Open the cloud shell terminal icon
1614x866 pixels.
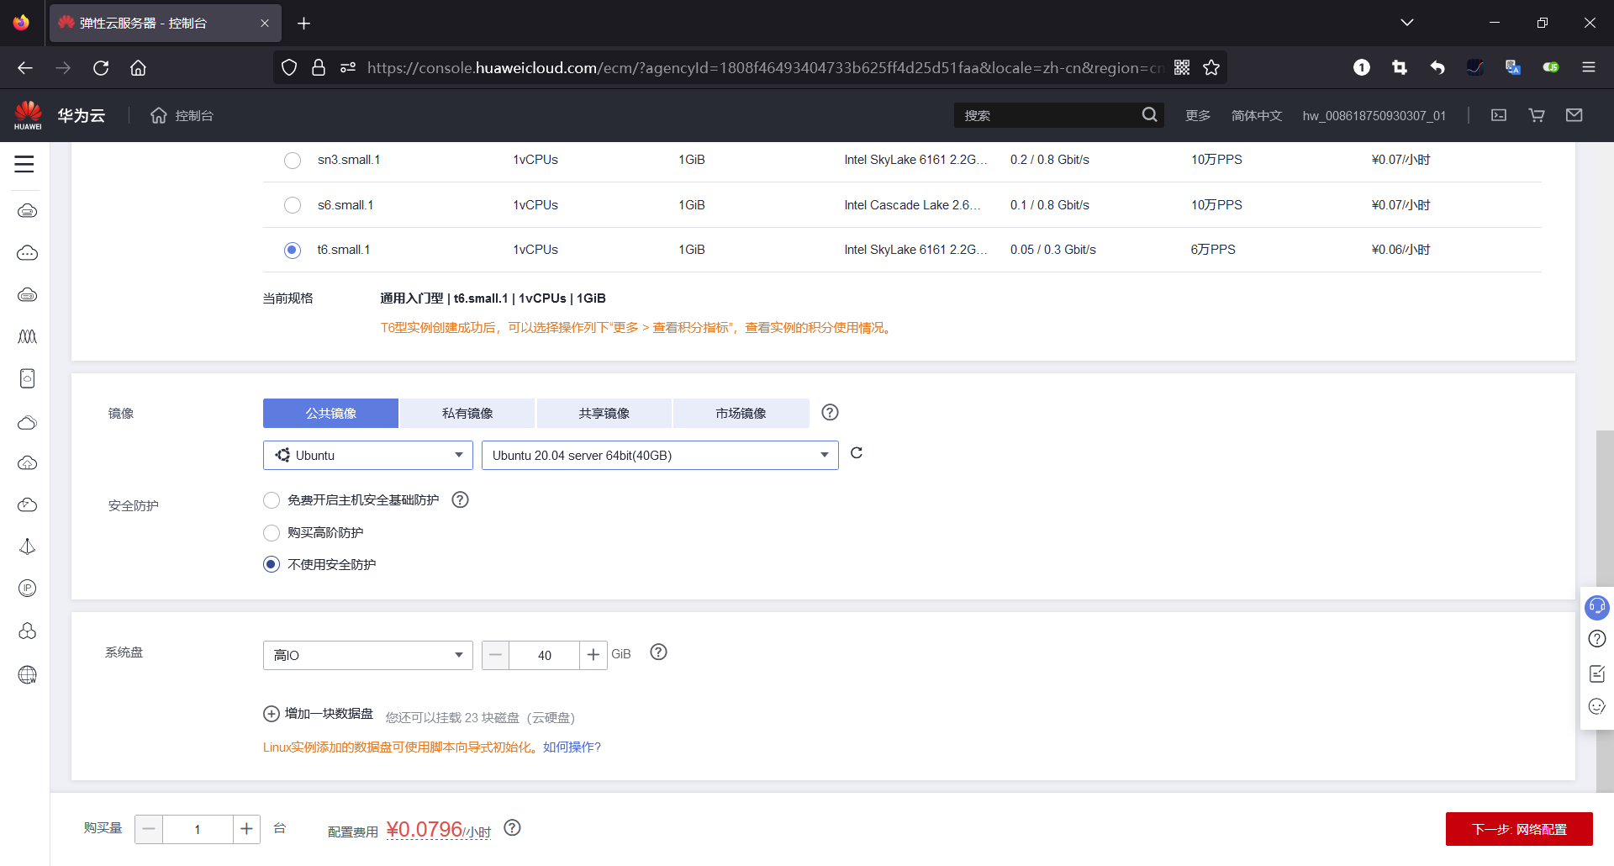[1499, 115]
